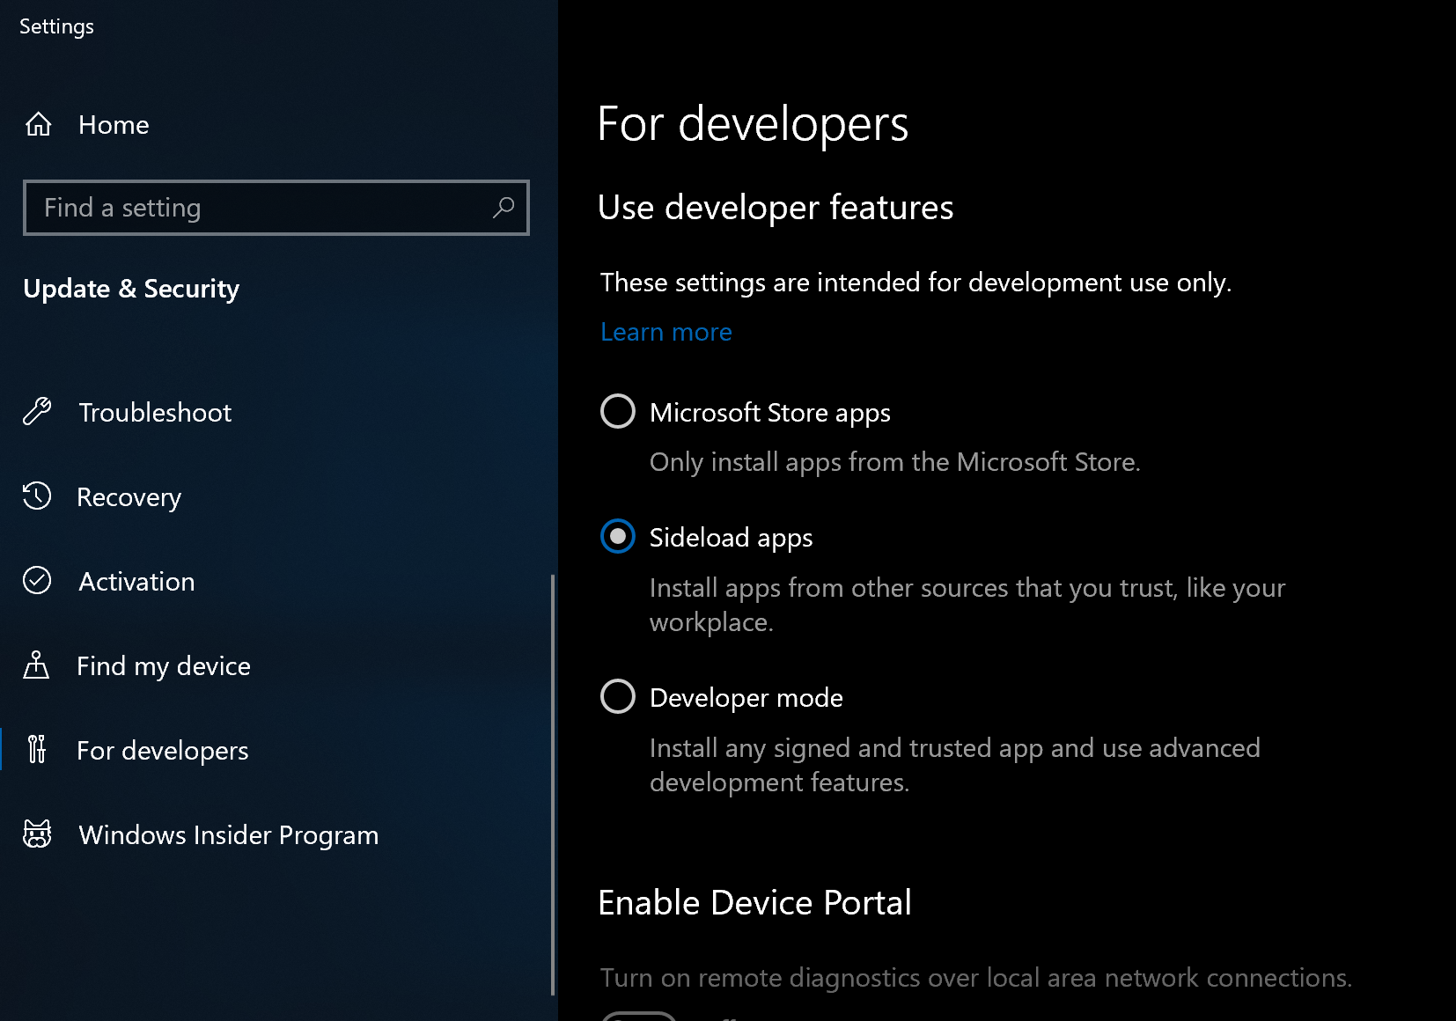The image size is (1456, 1021).
Task: Click the 'Developer mode' option label text
Action: tap(746, 698)
